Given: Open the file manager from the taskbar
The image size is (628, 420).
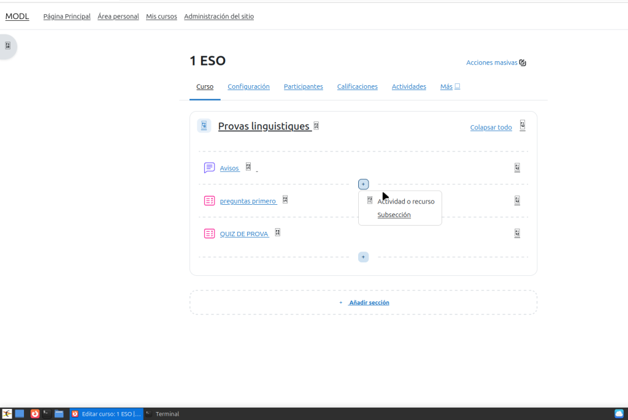Looking at the screenshot, I should point(59,414).
